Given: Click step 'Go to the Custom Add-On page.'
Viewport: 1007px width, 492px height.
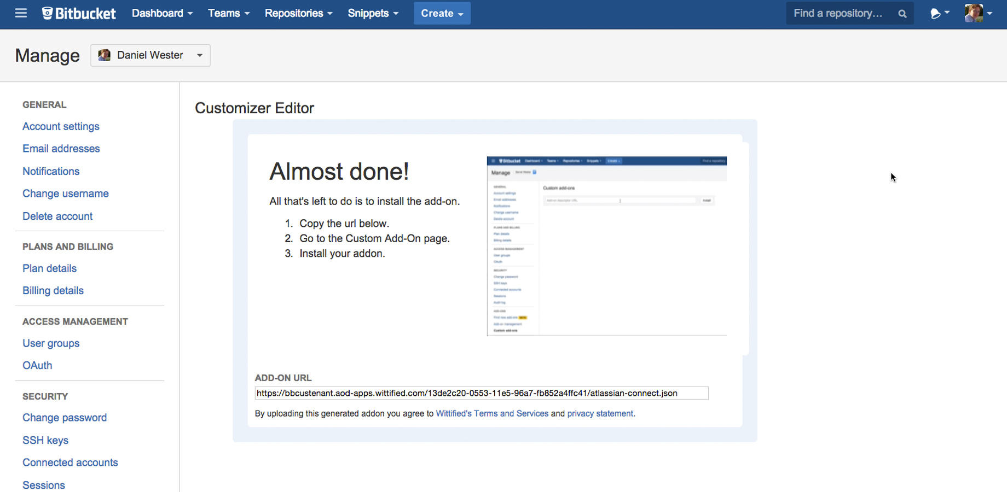Looking at the screenshot, I should [374, 238].
